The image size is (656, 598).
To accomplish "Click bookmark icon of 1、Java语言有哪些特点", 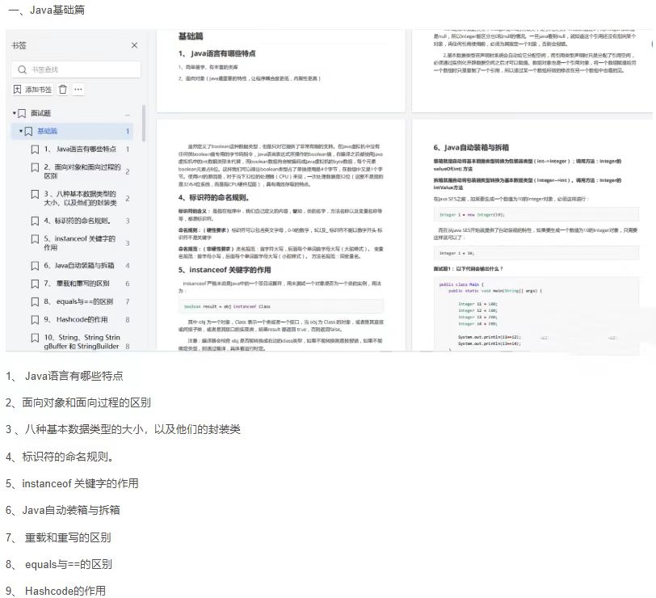I will [x=36, y=149].
